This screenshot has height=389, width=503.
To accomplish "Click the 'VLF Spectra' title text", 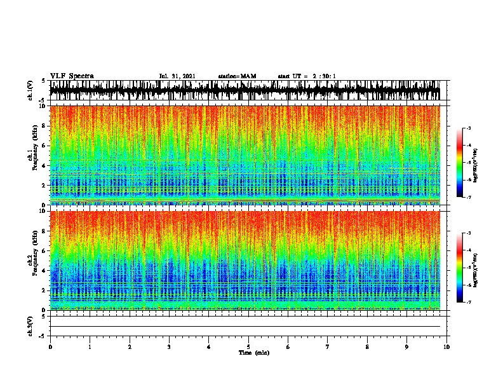I will point(72,76).
